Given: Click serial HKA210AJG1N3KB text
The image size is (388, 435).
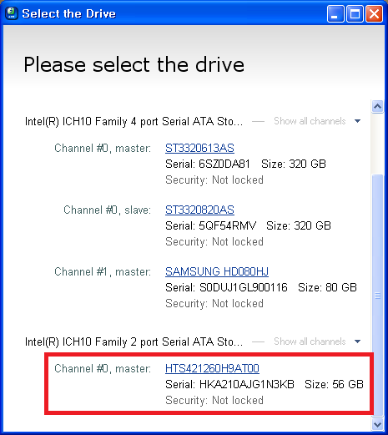Looking at the screenshot, I should click(247, 384).
